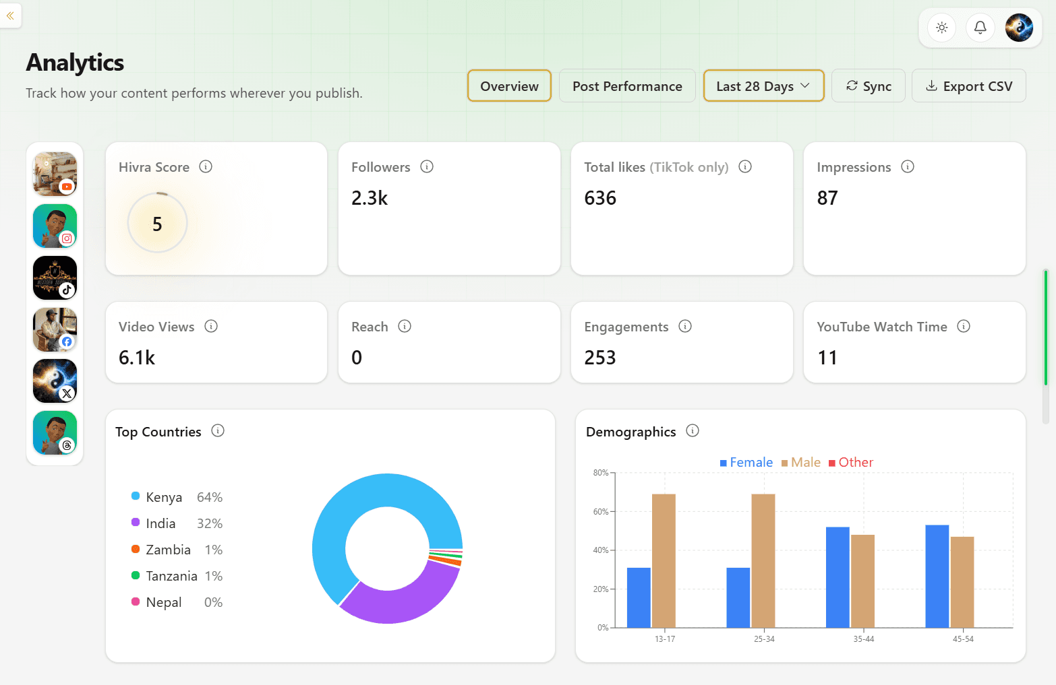1056x685 pixels.
Task: Select the TikTok account thumbnail
Action: 55,278
